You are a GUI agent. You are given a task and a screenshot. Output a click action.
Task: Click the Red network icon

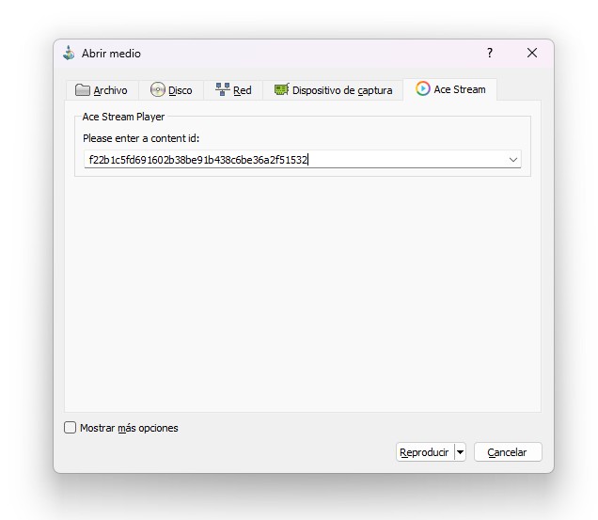pos(223,90)
